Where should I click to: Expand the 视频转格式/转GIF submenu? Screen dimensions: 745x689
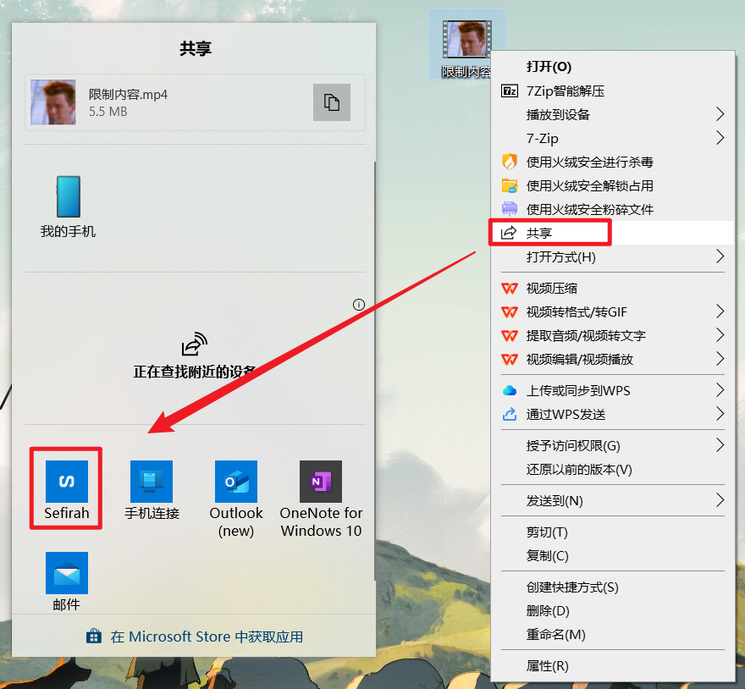(x=612, y=312)
